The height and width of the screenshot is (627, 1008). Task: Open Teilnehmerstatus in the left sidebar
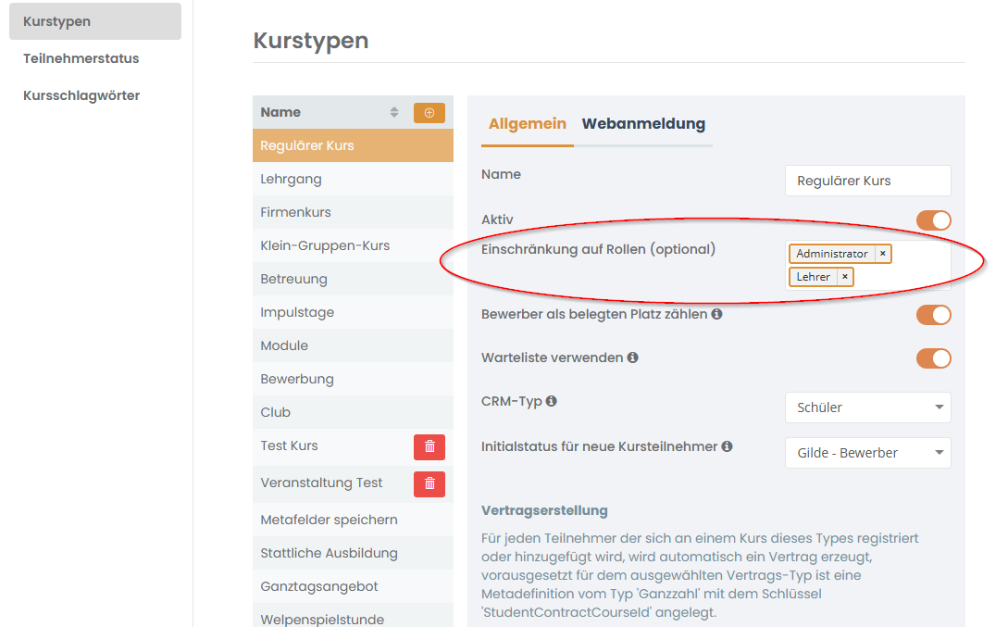tap(81, 58)
